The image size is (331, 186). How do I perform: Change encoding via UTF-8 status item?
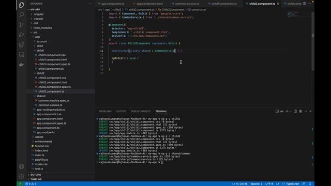pyautogui.click(x=269, y=184)
